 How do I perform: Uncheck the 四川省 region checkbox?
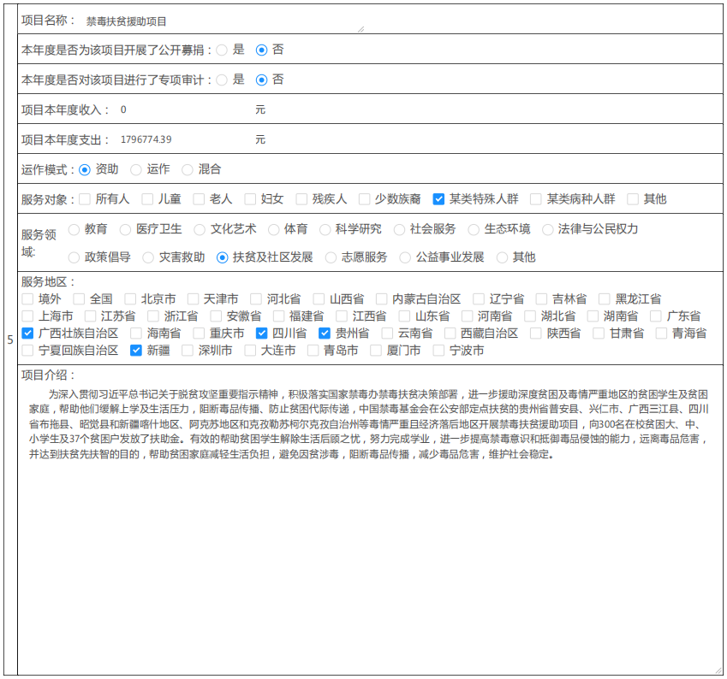pyautogui.click(x=262, y=334)
